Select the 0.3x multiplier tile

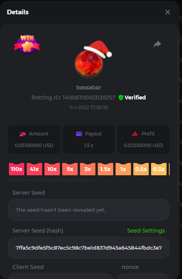point(159,169)
